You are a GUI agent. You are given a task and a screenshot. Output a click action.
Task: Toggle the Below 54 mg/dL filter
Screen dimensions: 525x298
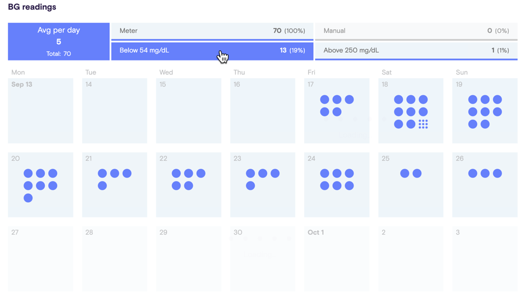click(x=212, y=50)
